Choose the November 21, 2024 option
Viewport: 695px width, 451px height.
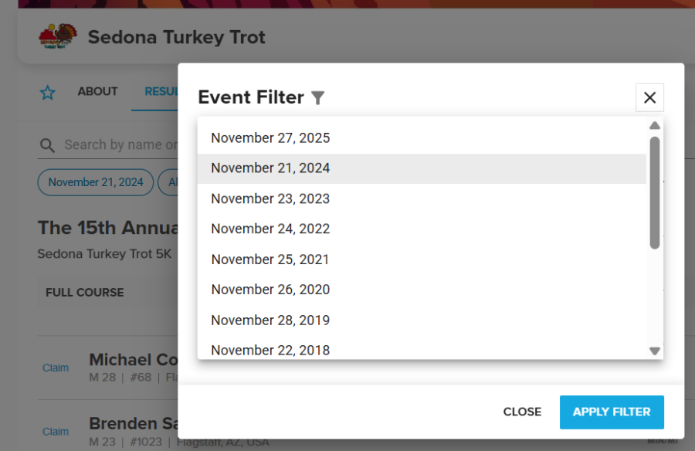(270, 168)
